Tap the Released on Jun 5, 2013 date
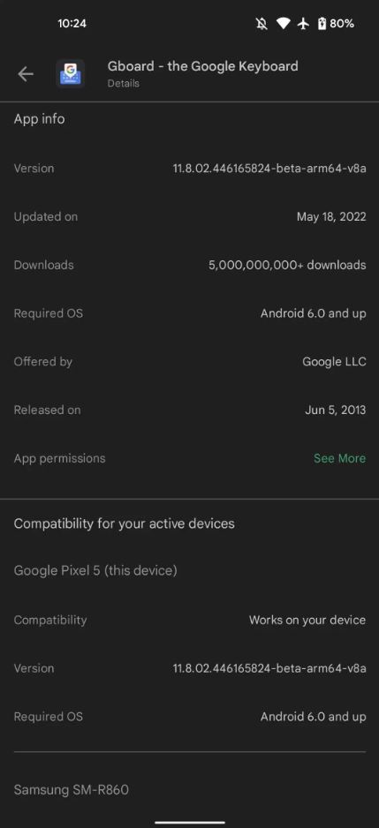 click(x=335, y=410)
